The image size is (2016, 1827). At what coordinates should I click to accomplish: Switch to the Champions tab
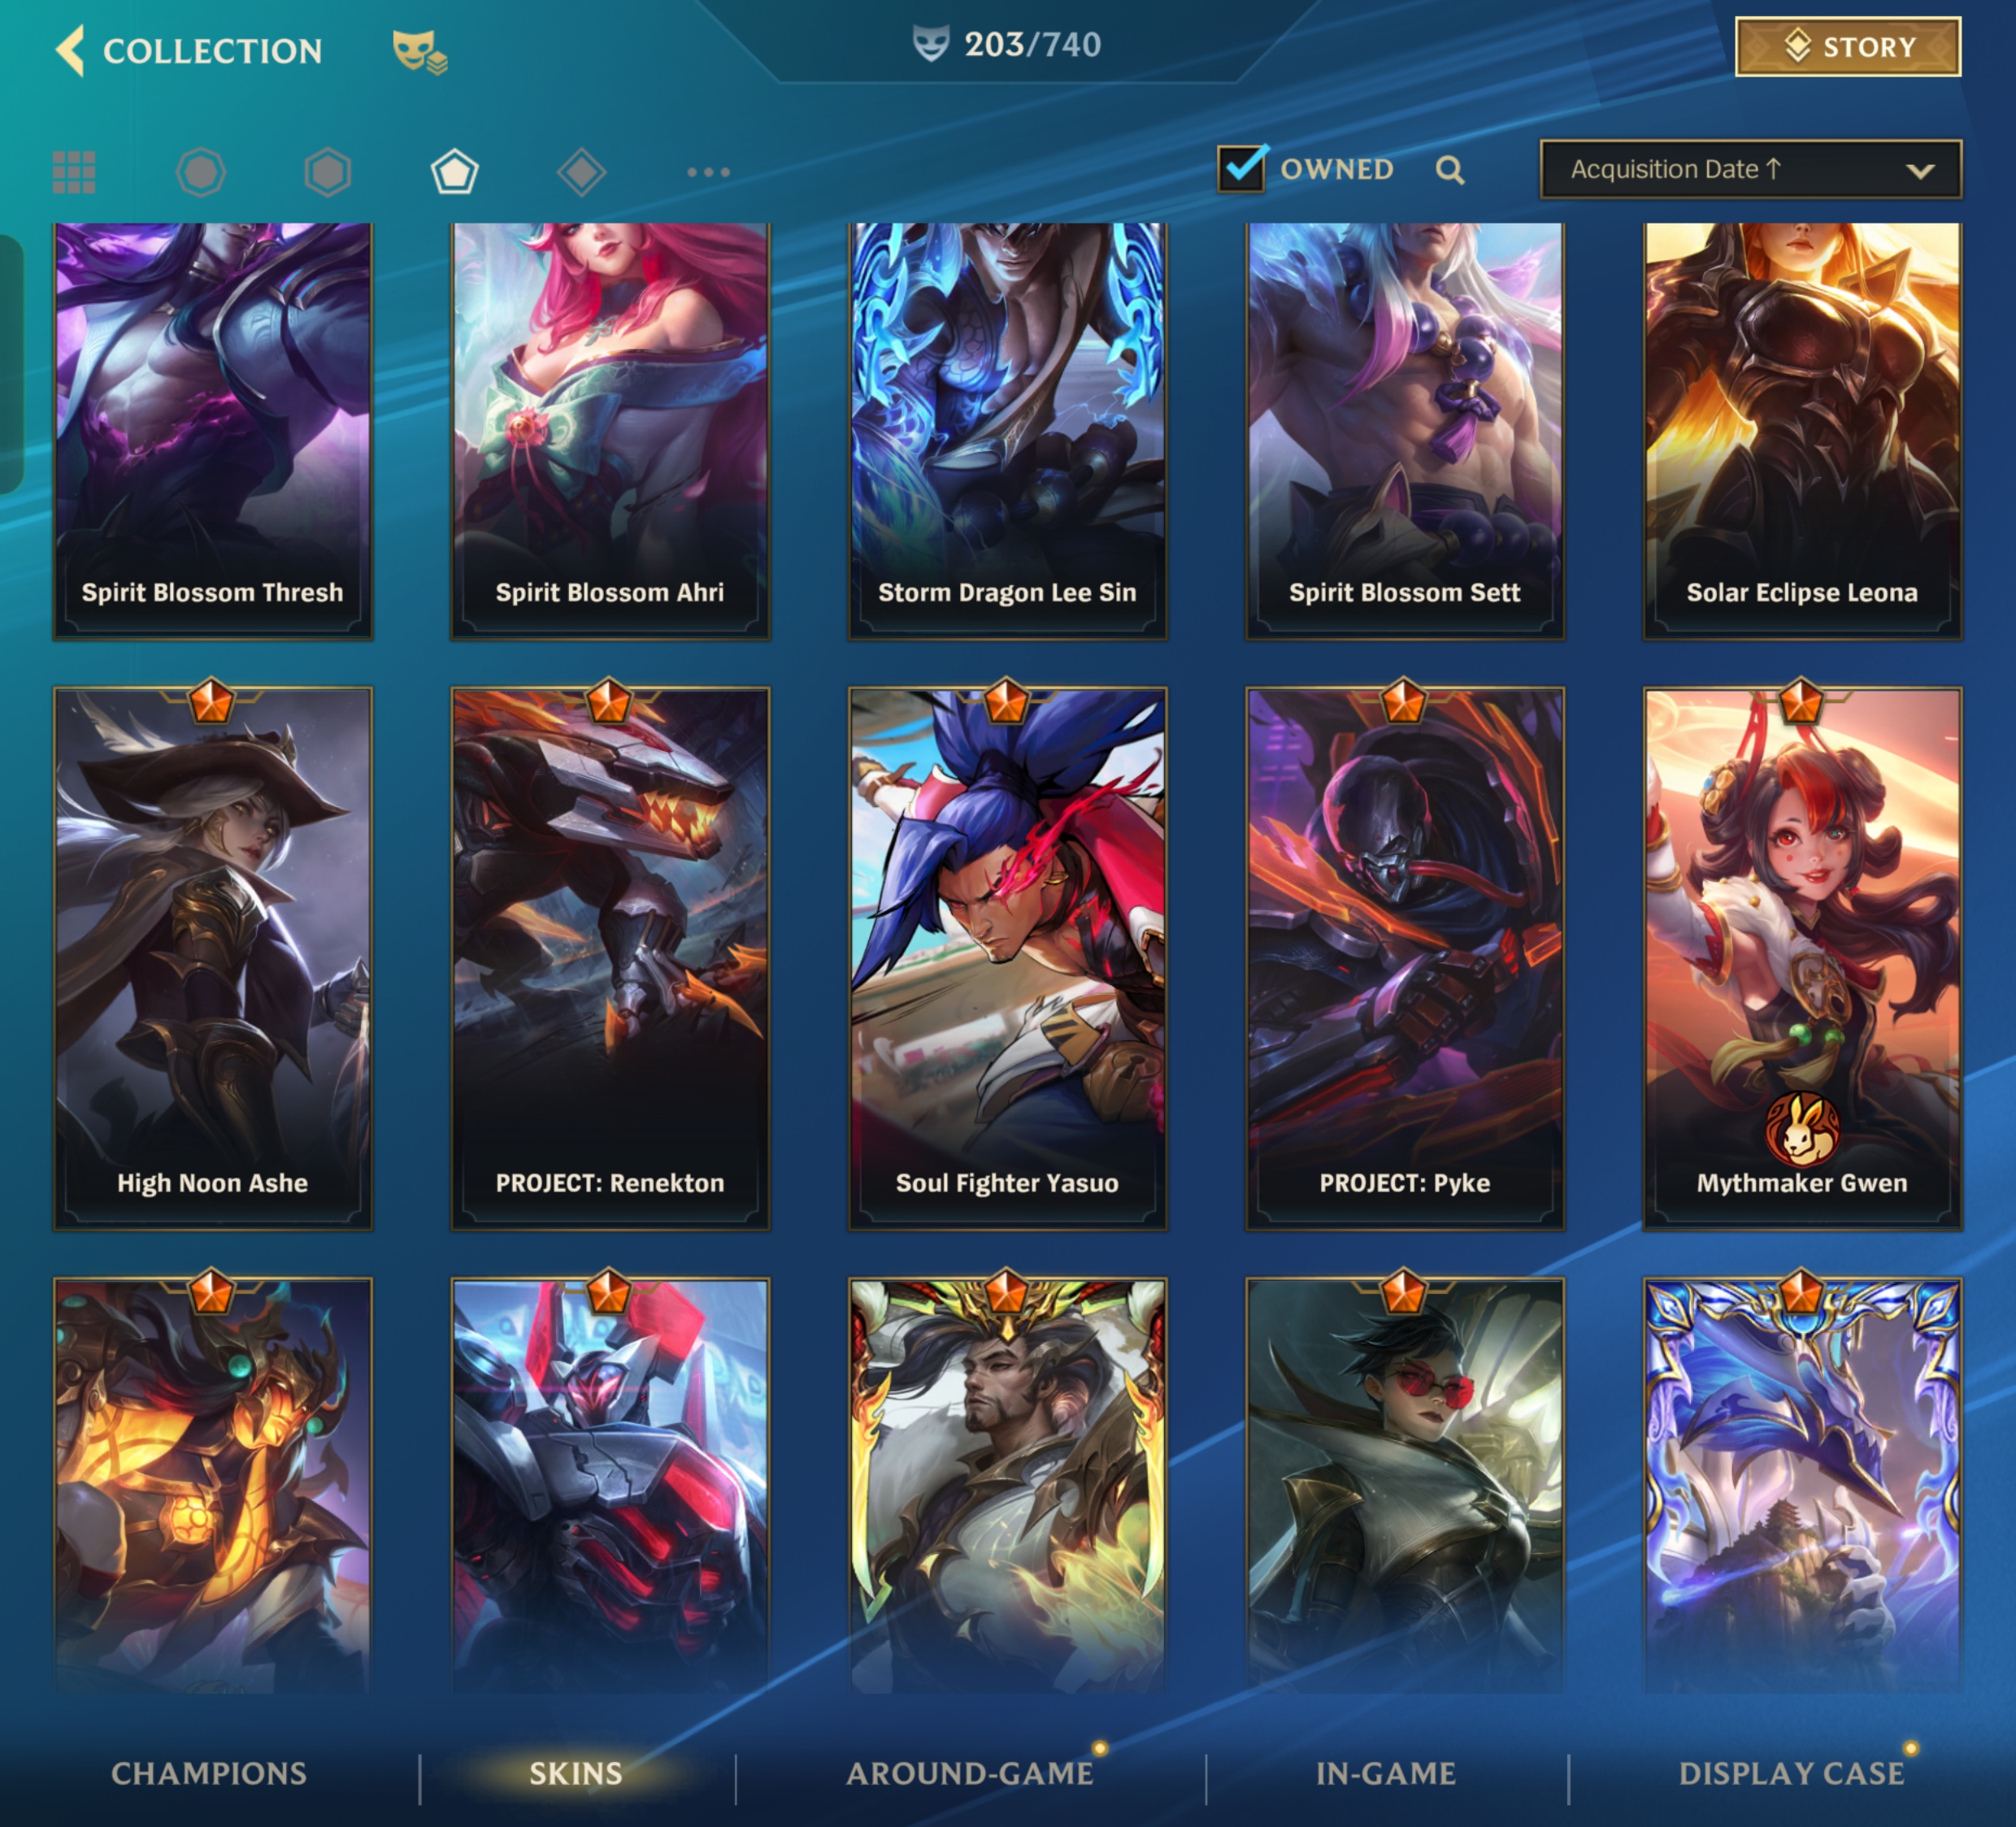[x=209, y=1773]
